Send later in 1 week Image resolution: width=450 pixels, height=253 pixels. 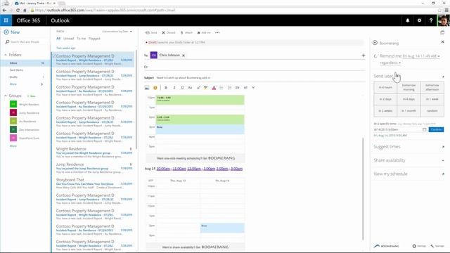[432, 99]
